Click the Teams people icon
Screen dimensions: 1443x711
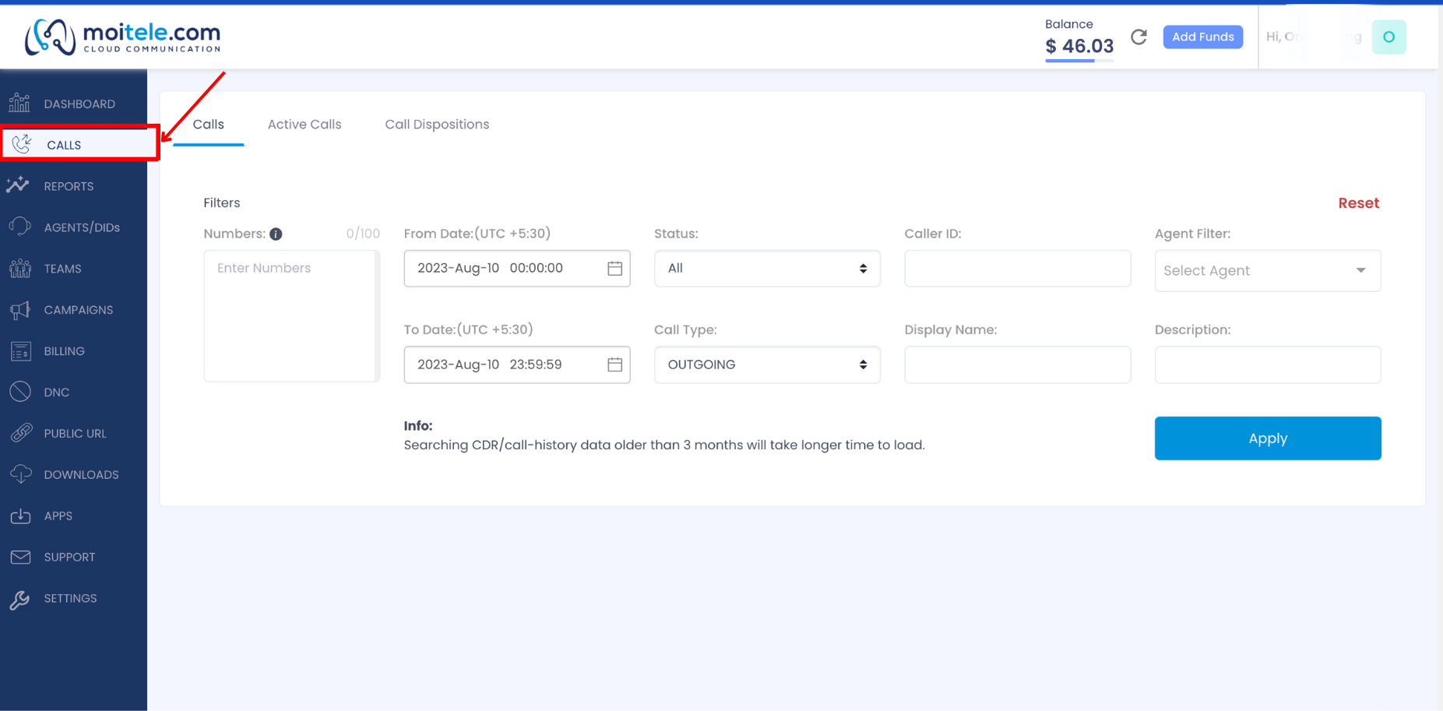(x=20, y=268)
